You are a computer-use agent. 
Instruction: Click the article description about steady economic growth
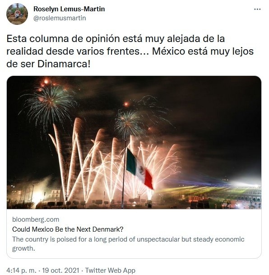pyautogui.click(x=128, y=244)
